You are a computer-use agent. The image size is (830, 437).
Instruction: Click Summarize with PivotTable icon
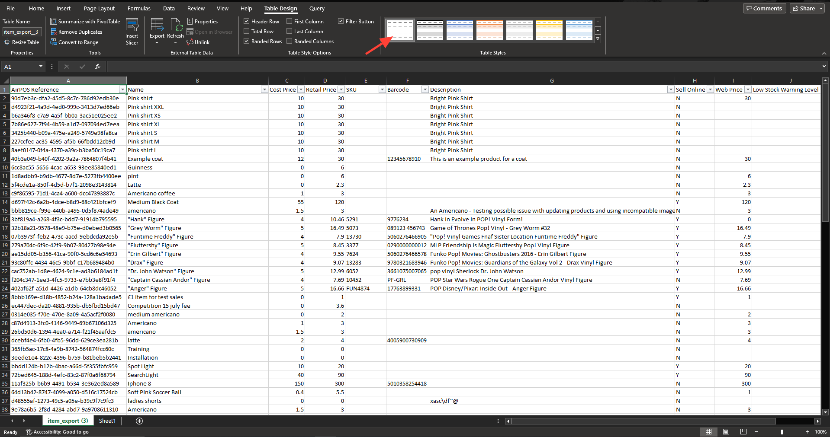point(54,21)
